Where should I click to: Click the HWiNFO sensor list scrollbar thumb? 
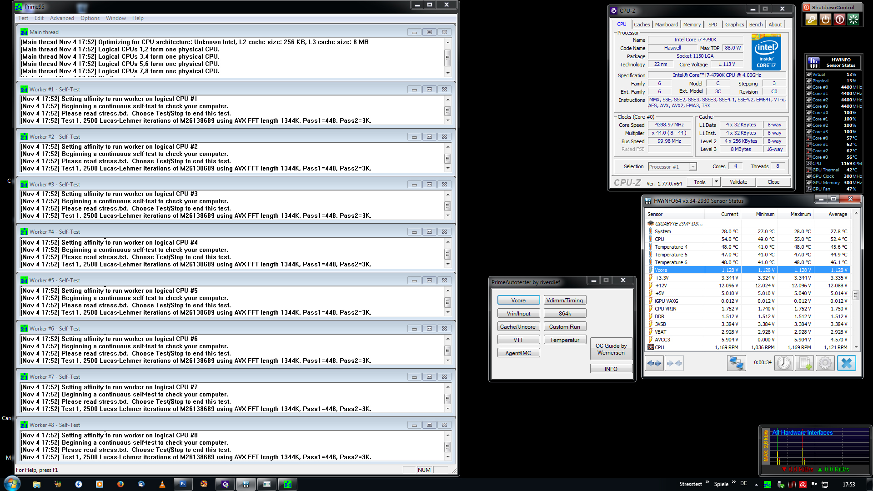(856, 295)
